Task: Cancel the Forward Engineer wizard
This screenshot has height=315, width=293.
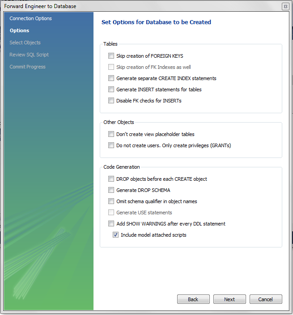Action: pos(265,299)
